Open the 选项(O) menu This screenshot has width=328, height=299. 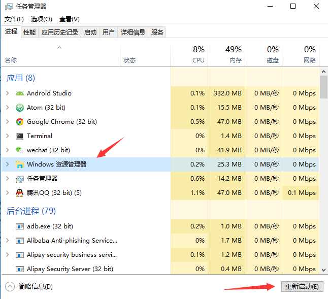pyautogui.click(x=42, y=19)
